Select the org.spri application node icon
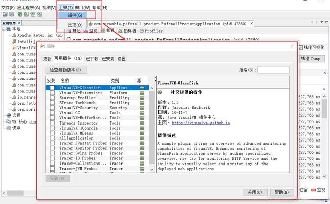Image resolution: width=330 pixels, height=204 pixels. pyautogui.click(x=14, y=109)
